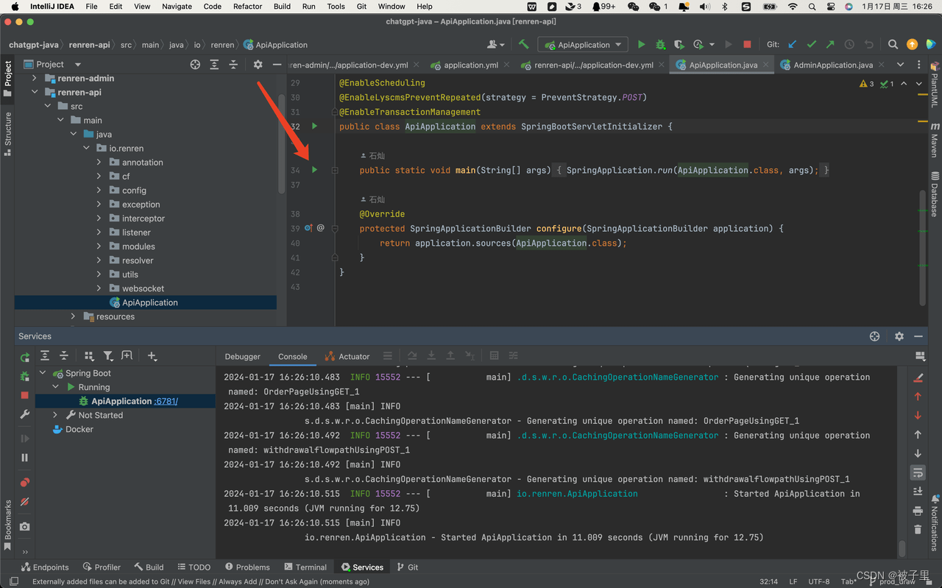Collapse all in Project panel toolbar
Image resolution: width=942 pixels, height=588 pixels.
click(x=233, y=65)
